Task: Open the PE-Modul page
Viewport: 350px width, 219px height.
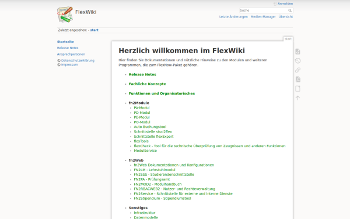Action: pyautogui.click(x=142, y=117)
